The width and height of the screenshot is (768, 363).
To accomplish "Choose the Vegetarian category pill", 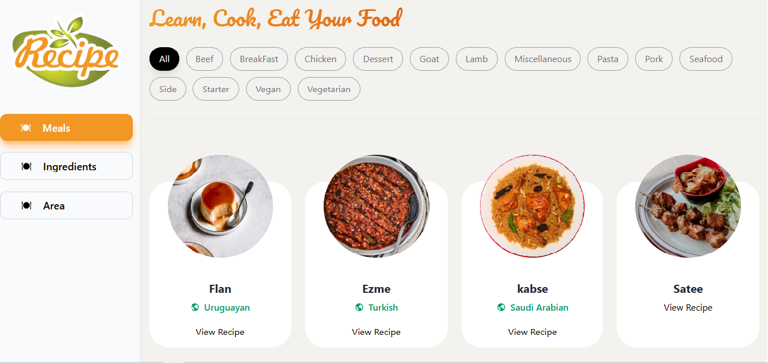I will [329, 89].
